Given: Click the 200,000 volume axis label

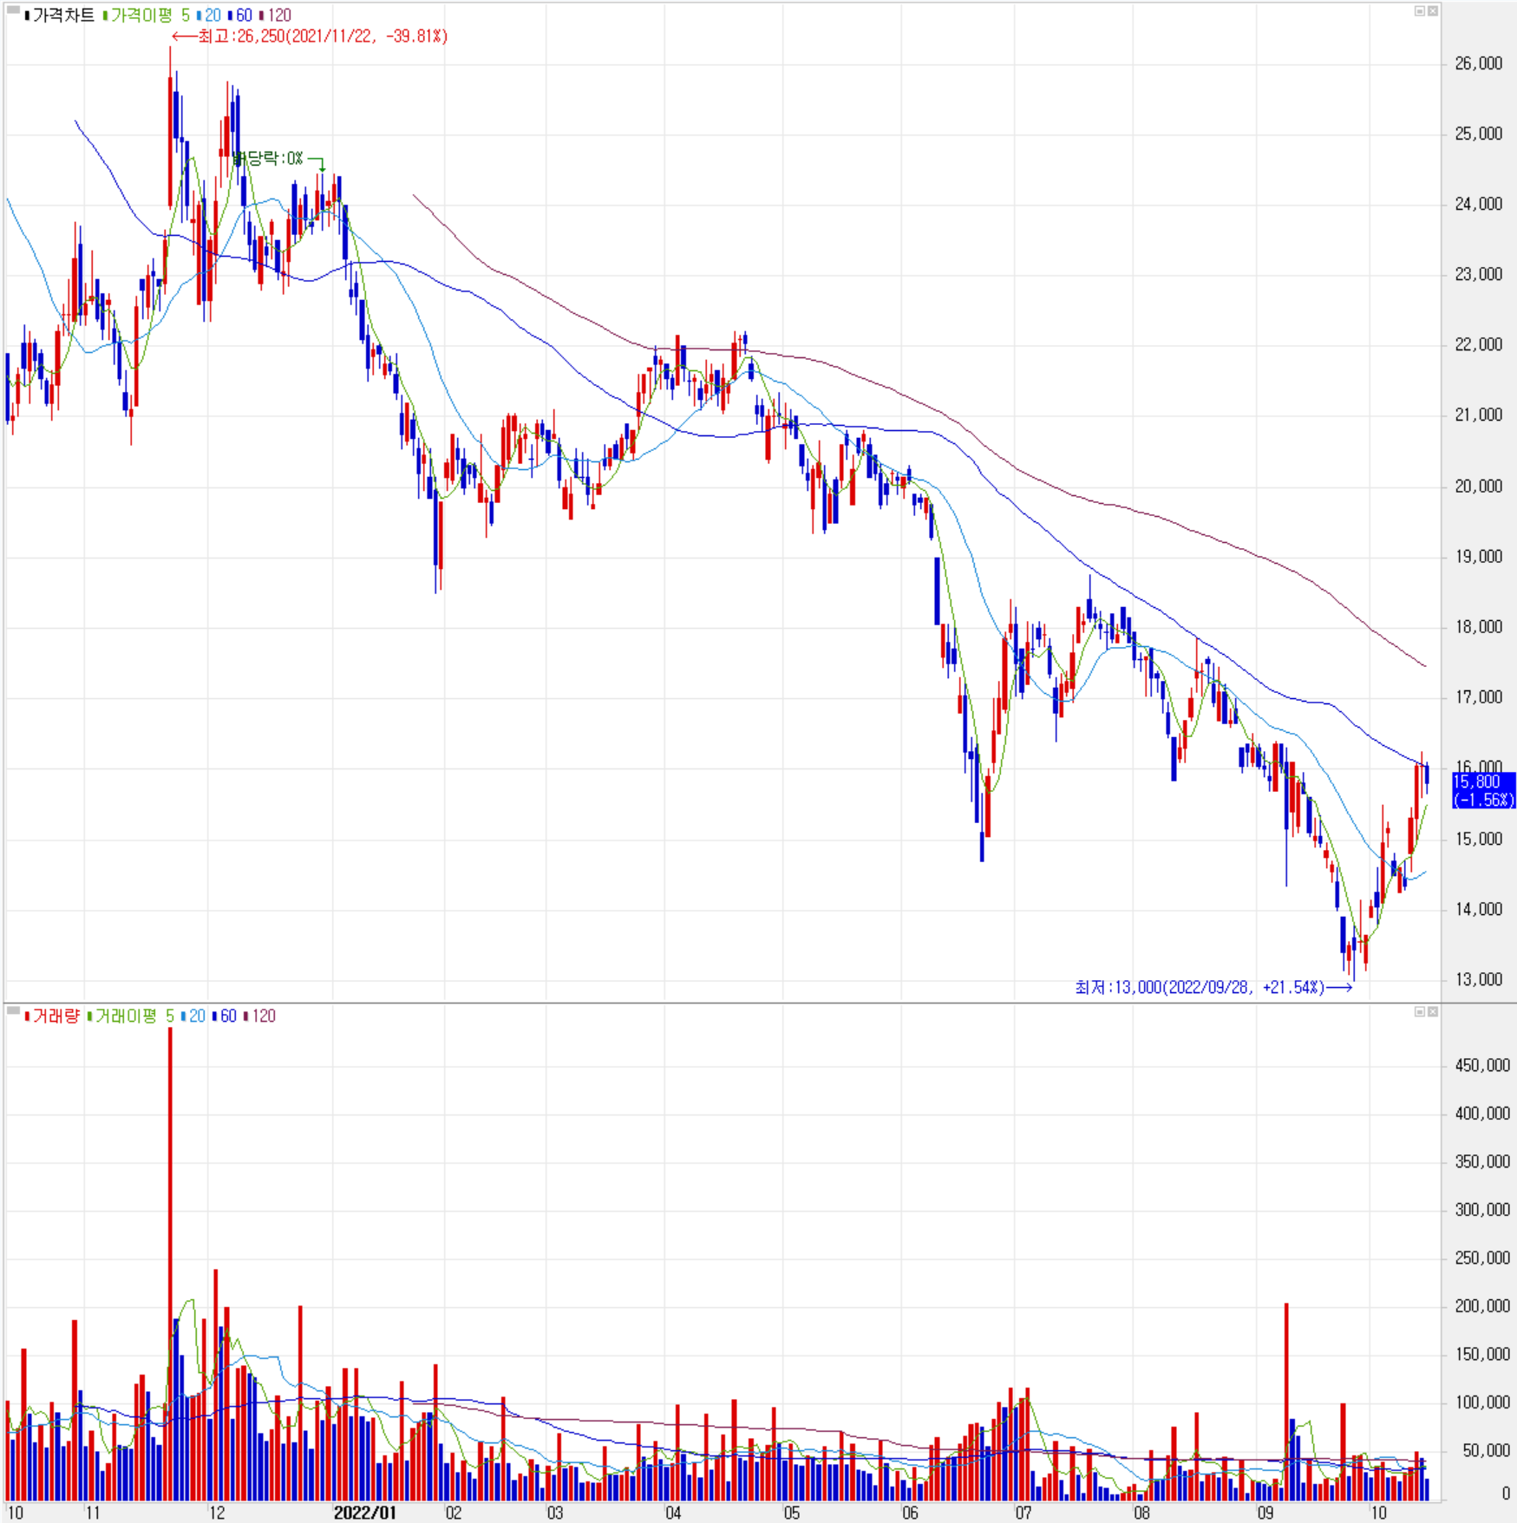Looking at the screenshot, I should [x=1482, y=1306].
